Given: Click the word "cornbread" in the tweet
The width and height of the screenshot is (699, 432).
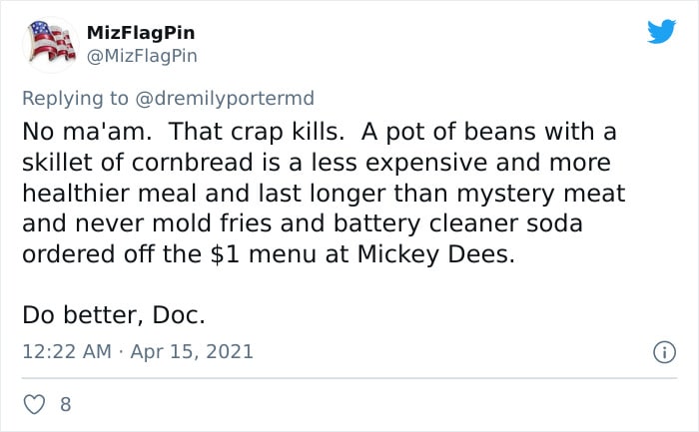Looking at the screenshot, I should tap(192, 163).
